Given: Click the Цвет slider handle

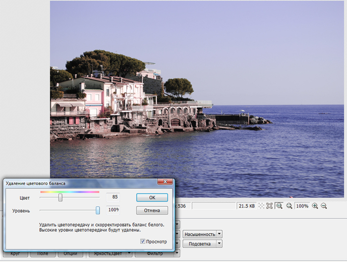Looking at the screenshot, I should pos(60,197).
